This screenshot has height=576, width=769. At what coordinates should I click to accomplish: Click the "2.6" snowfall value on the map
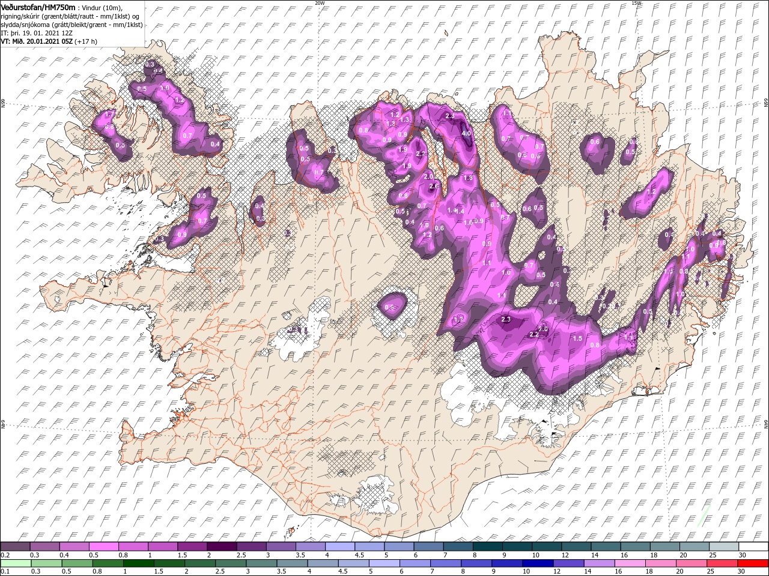coord(434,186)
